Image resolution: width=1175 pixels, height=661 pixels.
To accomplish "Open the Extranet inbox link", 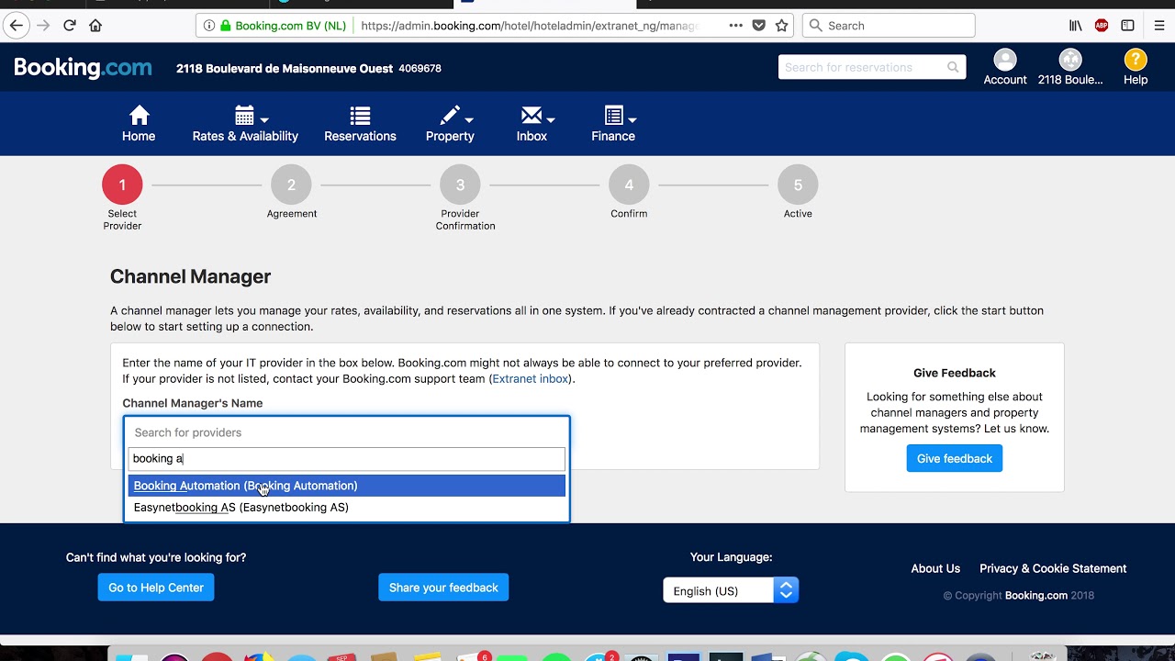I will [x=531, y=378].
